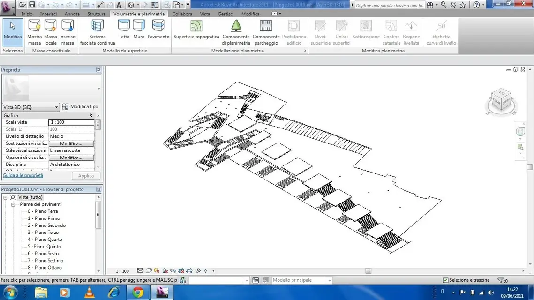Switch to the Gestisci ribbon tab
The width and height of the screenshot is (534, 300).
click(226, 14)
